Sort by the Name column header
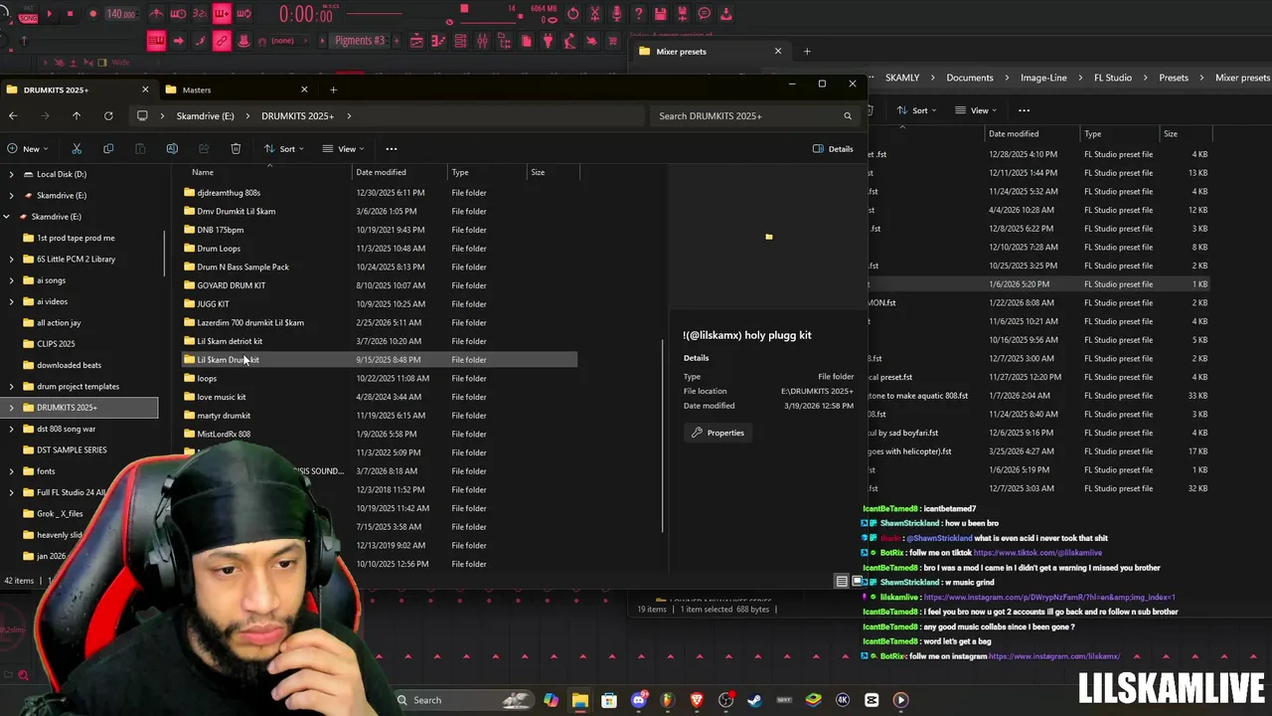The height and width of the screenshot is (716, 1272). [202, 172]
